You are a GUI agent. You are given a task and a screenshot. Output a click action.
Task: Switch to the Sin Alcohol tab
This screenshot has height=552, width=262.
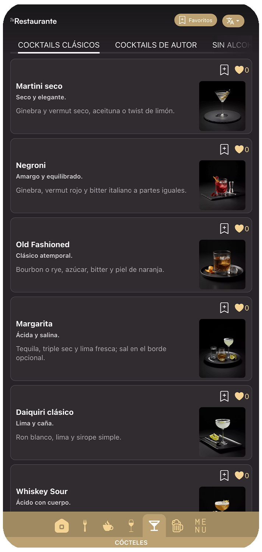click(x=232, y=45)
